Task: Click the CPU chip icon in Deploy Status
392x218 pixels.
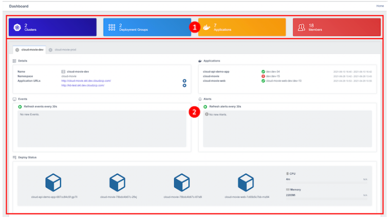Action: pyautogui.click(x=287, y=173)
